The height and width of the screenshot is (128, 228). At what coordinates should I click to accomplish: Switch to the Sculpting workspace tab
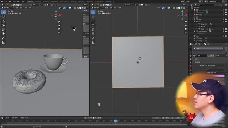(46, 2)
